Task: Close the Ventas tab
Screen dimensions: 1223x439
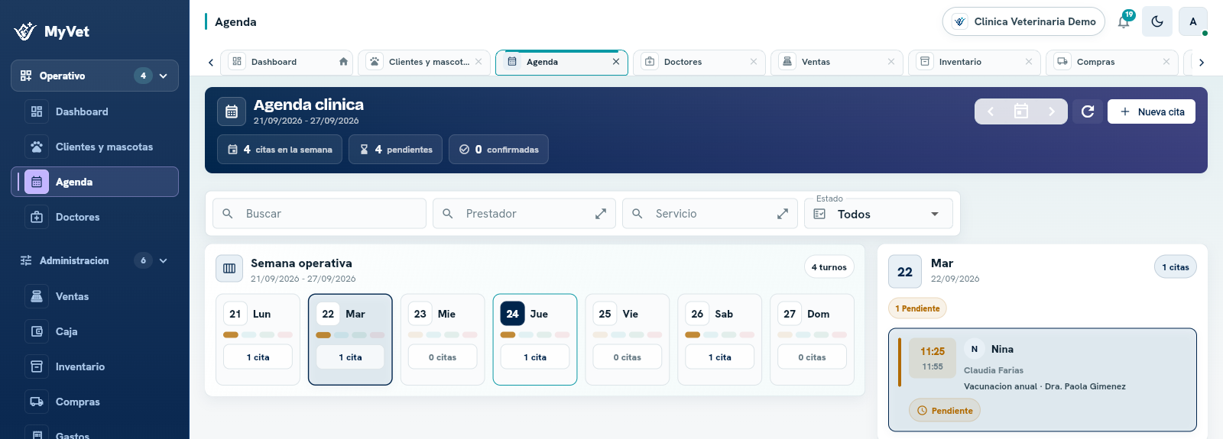Action: point(891,62)
